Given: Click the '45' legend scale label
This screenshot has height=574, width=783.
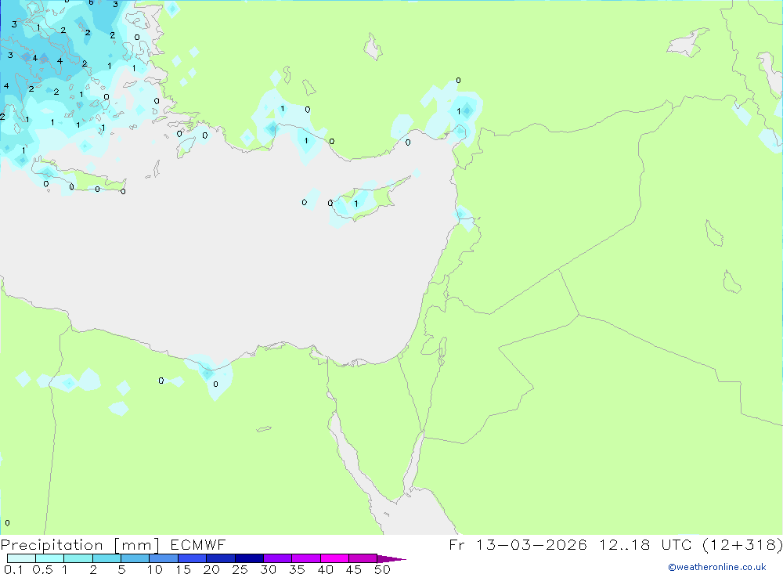Looking at the screenshot, I should coord(354,569).
